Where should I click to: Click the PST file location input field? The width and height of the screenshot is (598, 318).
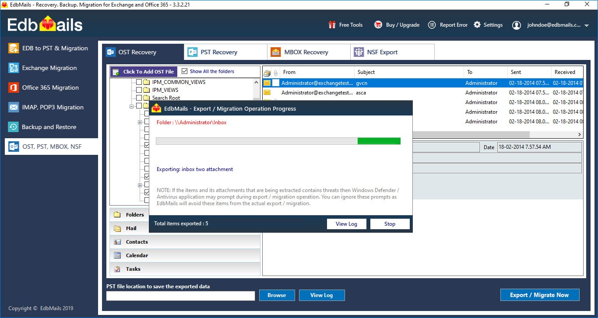point(180,296)
